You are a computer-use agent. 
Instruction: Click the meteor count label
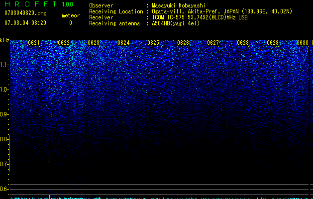pos(71,15)
